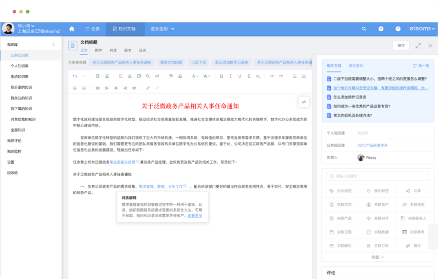438x279 pixels.
Task: Click the 请输入关键字 search field
Action: pyautogui.click(x=378, y=177)
